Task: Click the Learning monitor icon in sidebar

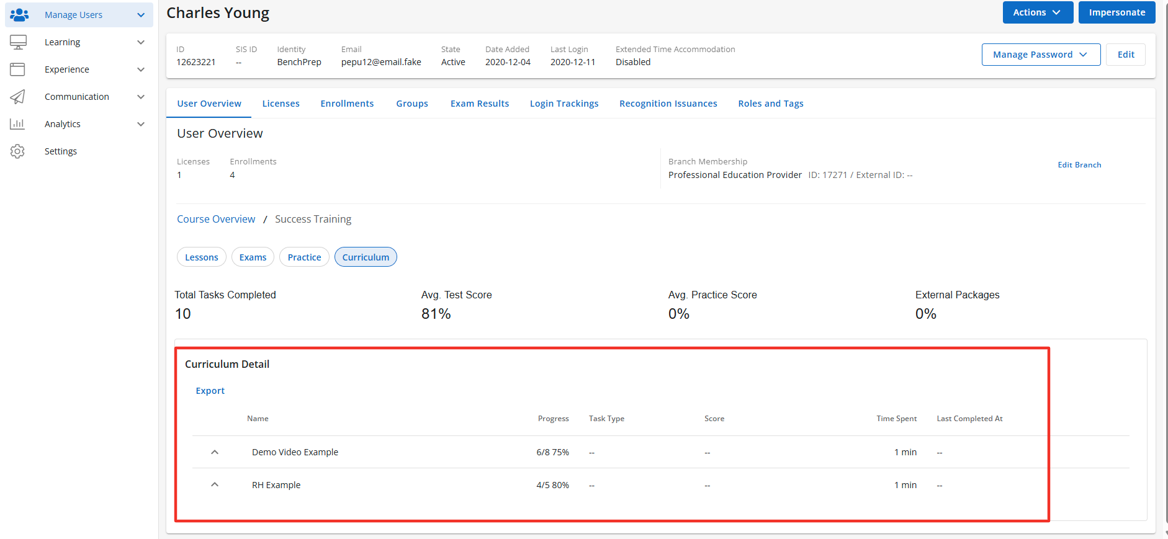Action: pos(18,42)
